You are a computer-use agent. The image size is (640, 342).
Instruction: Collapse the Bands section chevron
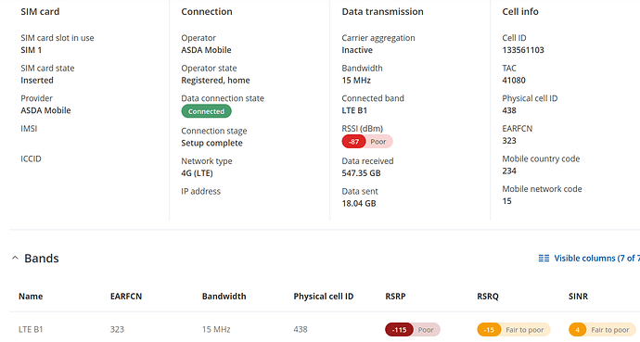pos(15,258)
